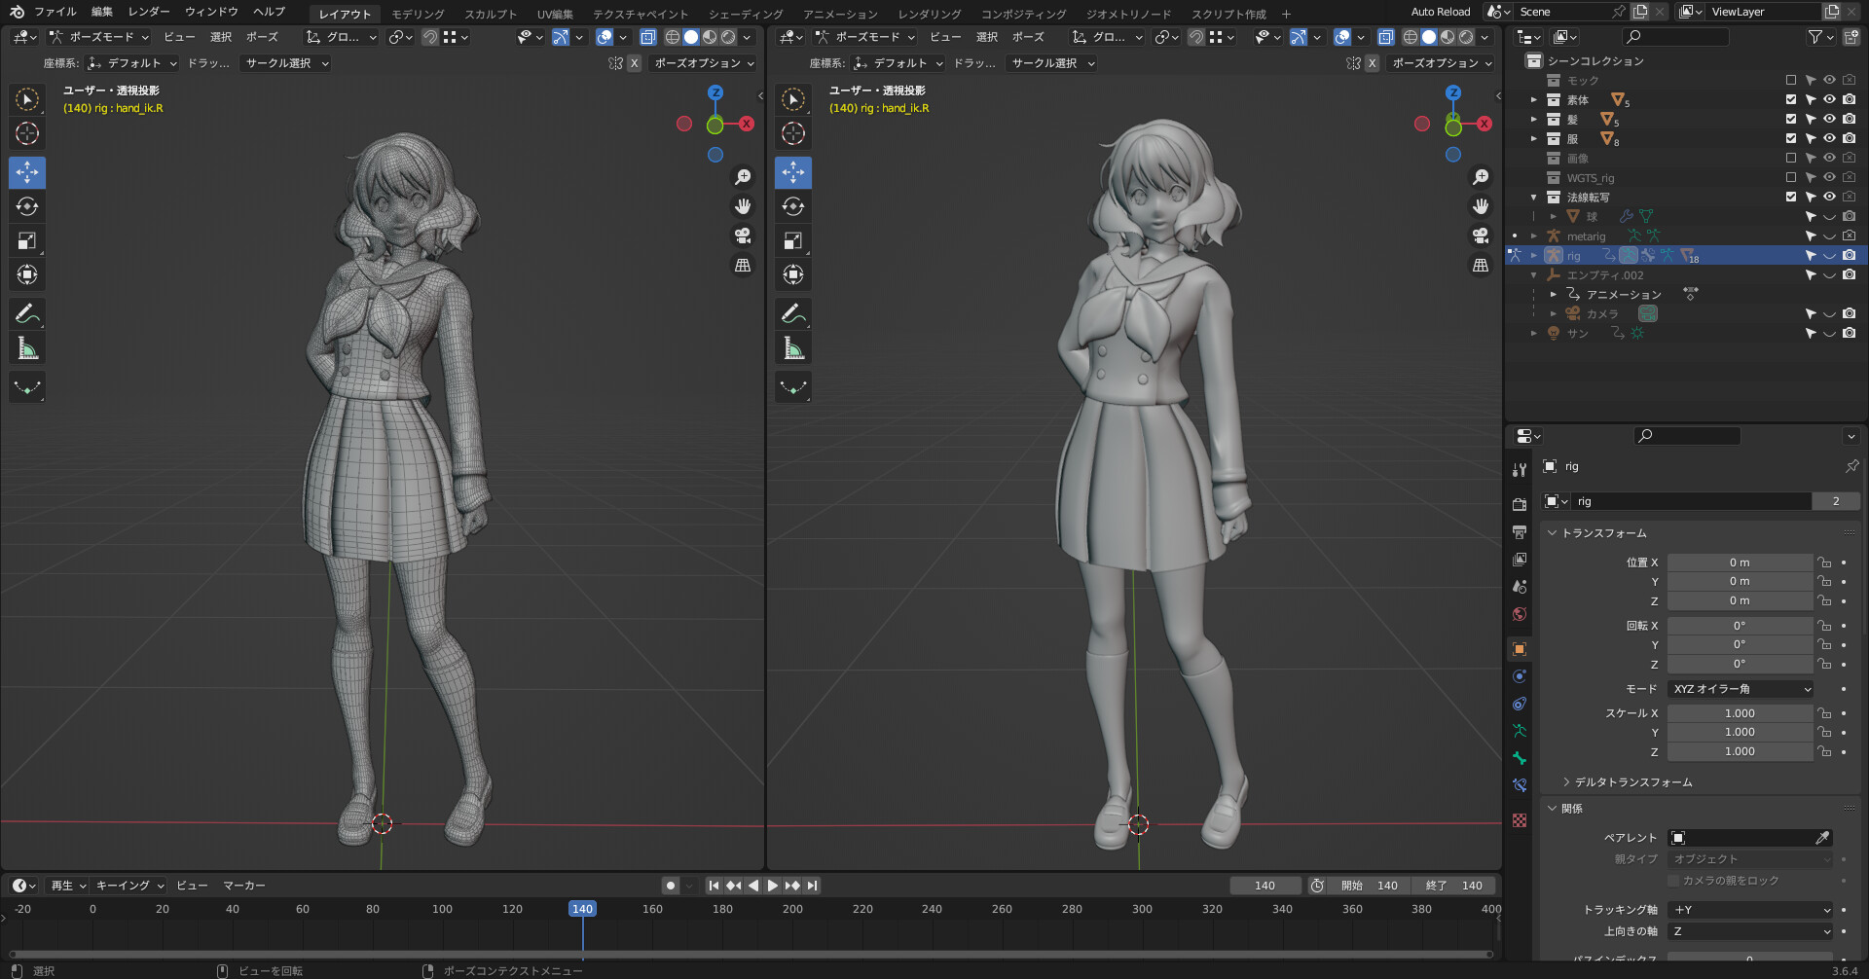This screenshot has height=979, width=1869.
Task: Open the 座標系 デフォルト dropdown in right viewport
Action: [x=898, y=63]
